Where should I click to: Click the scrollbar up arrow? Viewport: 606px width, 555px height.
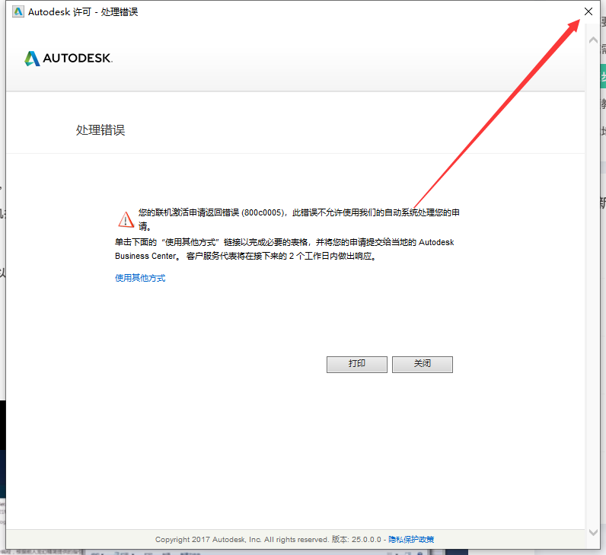593,39
